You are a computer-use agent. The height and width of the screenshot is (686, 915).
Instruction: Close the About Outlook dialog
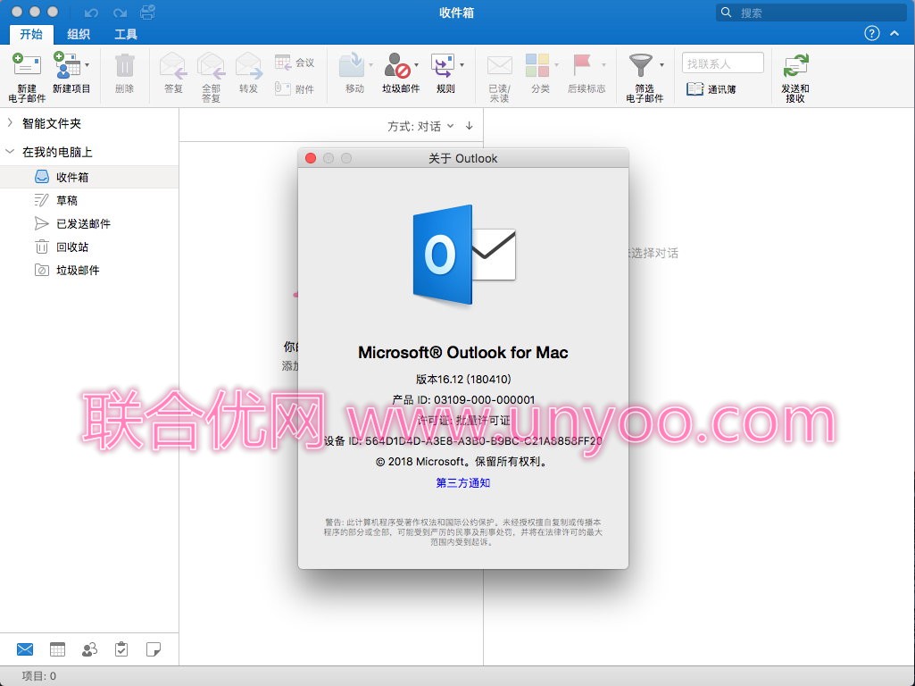(311, 158)
